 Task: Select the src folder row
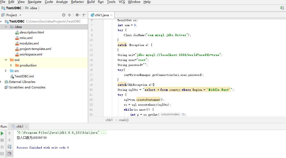44,71
